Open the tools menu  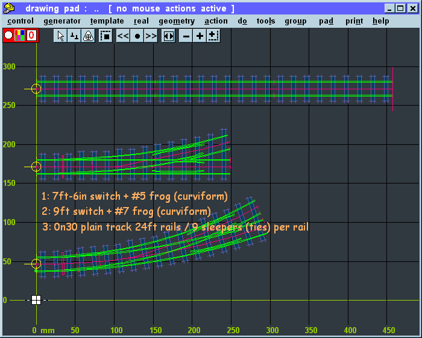coord(265,21)
